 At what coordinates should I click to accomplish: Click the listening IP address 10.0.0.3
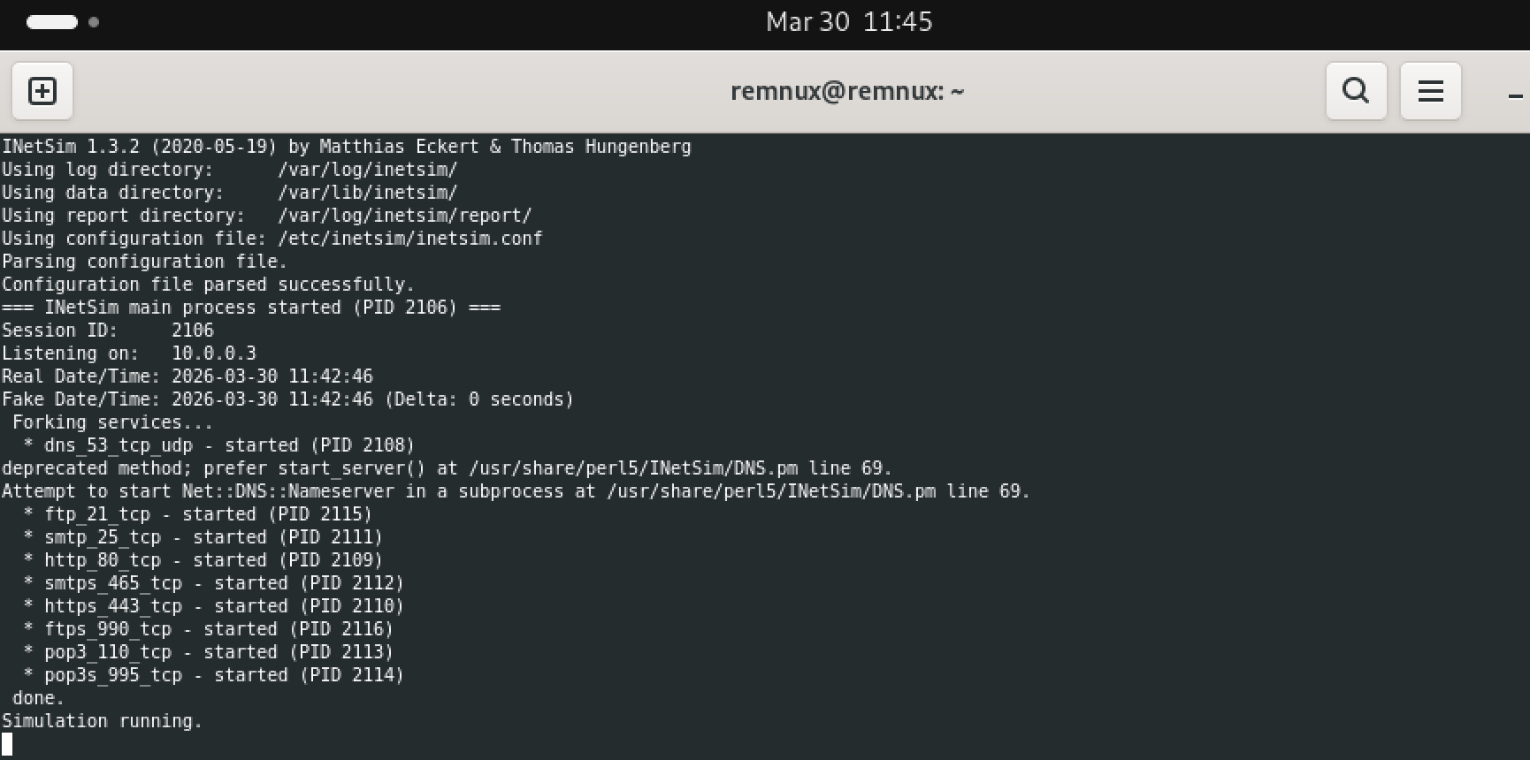213,353
